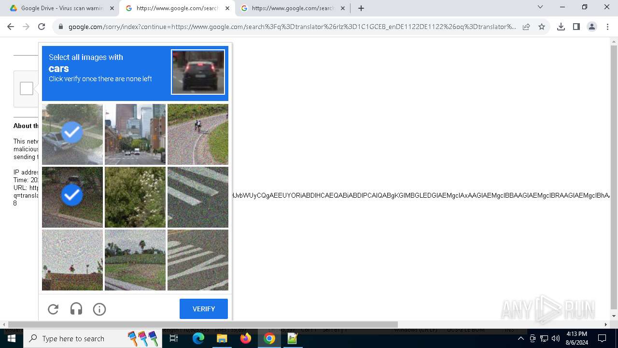618x348 pixels.
Task: Click the sample car image in header
Action: (x=198, y=72)
